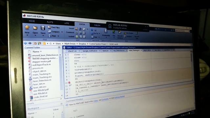This screenshot has width=210, height=118.
Task: Click the Find Files button
Action: coord(54,27)
